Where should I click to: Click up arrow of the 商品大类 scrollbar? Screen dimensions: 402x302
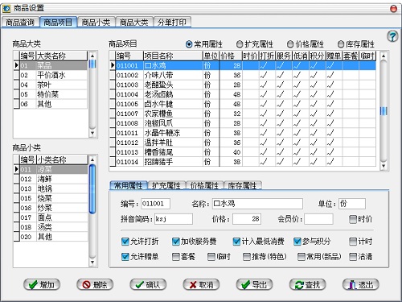point(92,56)
